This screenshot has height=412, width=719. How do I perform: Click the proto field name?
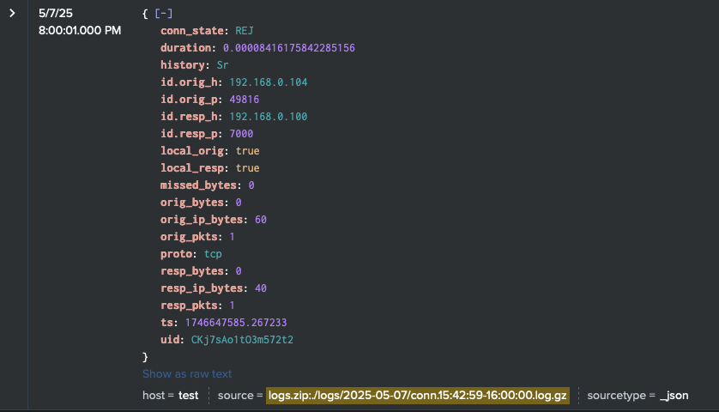pos(176,254)
